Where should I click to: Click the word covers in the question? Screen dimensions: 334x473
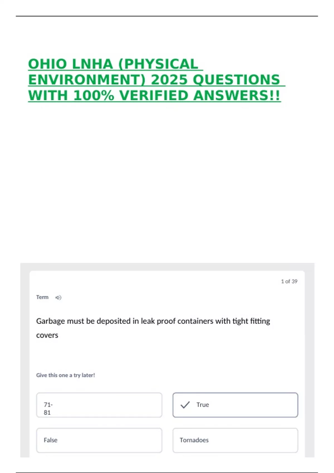coord(47,335)
